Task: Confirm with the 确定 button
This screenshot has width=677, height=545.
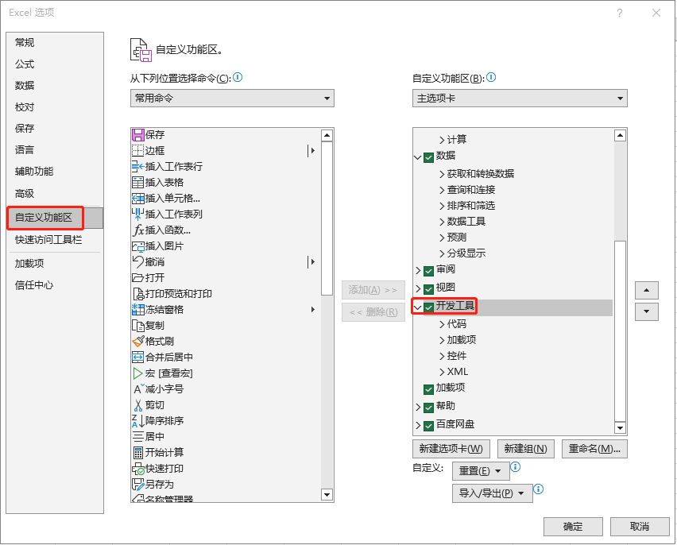Action: (573, 527)
